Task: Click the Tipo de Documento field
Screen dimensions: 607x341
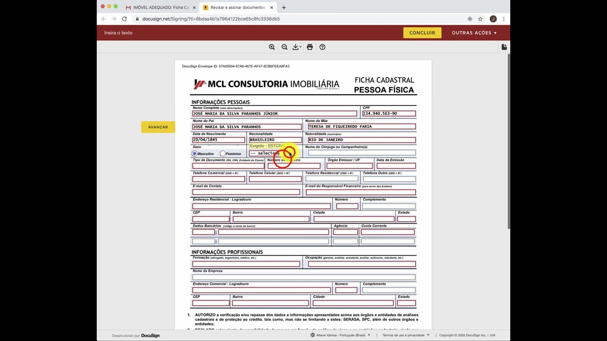Action: [x=228, y=166]
